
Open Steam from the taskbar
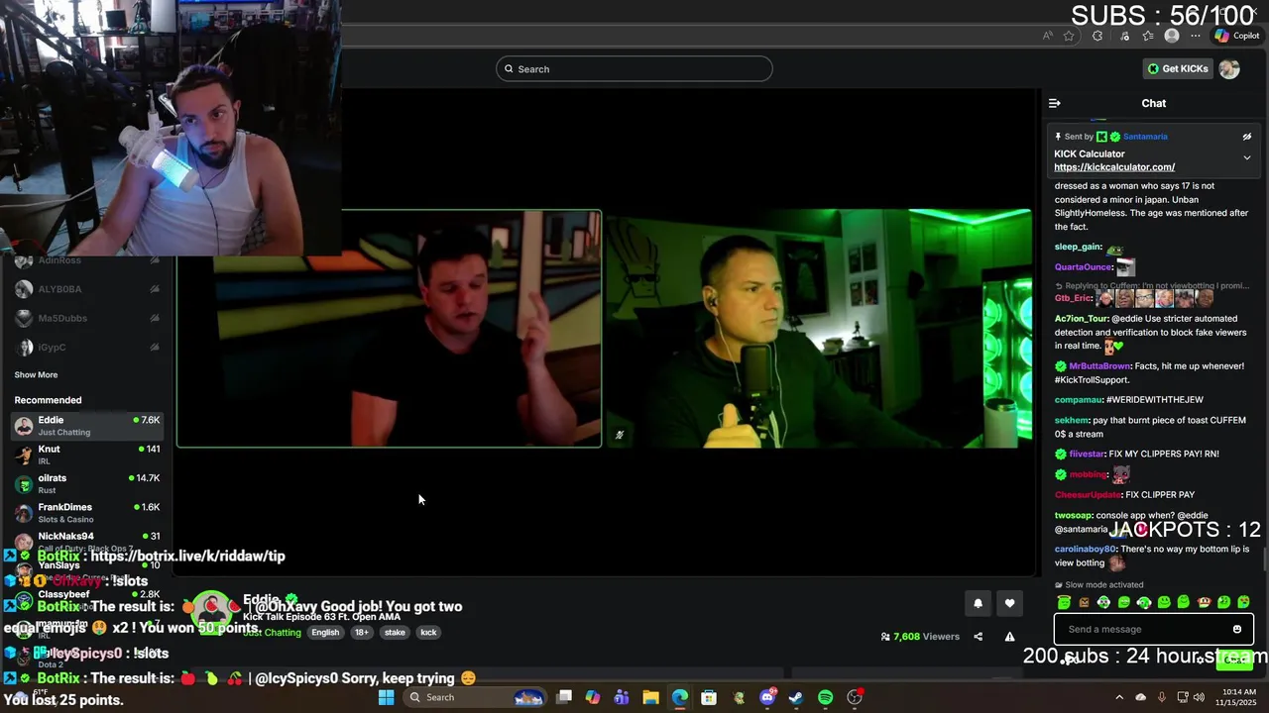[x=796, y=697]
